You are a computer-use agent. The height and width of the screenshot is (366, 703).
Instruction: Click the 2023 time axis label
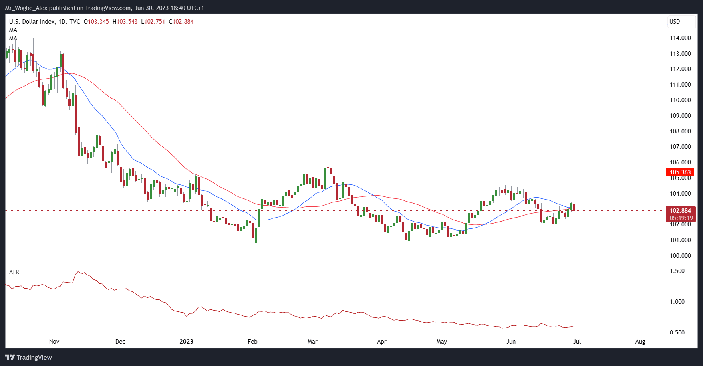pyautogui.click(x=186, y=342)
